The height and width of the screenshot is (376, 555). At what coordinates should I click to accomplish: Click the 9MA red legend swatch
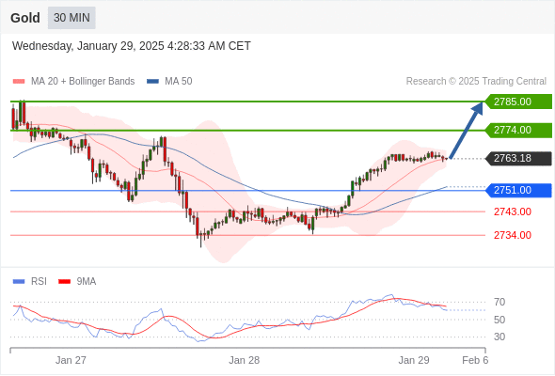coord(64,282)
